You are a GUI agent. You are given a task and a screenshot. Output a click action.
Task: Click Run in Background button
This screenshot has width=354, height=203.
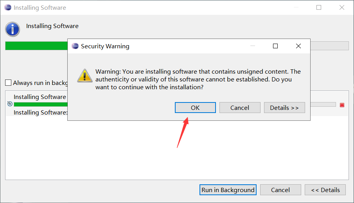(x=228, y=190)
